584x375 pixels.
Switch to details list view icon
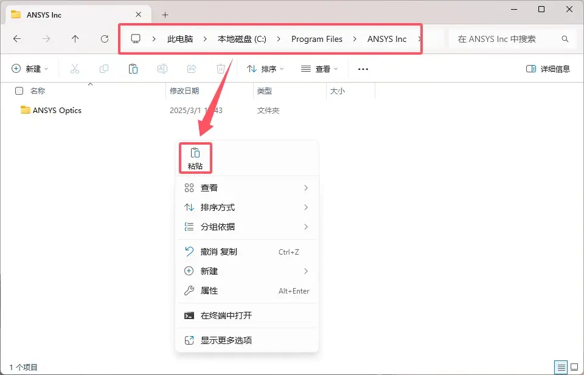tap(561, 367)
